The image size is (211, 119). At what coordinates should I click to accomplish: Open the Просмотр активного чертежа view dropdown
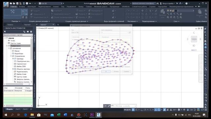point(18,35)
